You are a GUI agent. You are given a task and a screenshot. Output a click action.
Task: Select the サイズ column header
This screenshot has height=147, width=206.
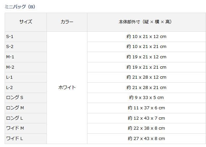(x=26, y=22)
